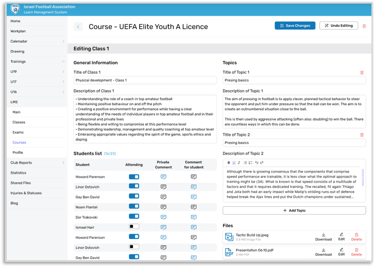
Task: Download Presentation 06.10.pdf
Action: (x=323, y=252)
